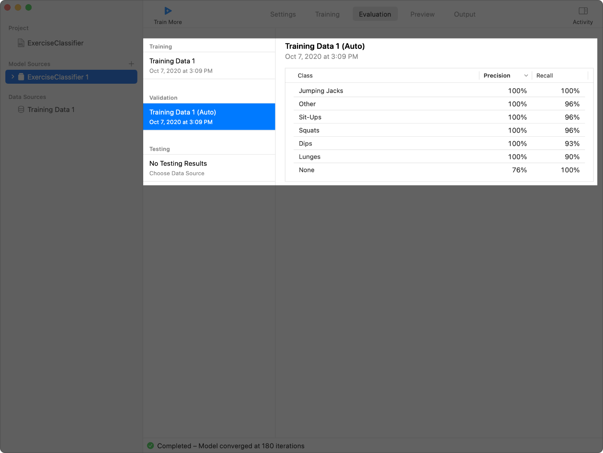Click the green completed checkmark icon
Viewport: 603px width, 453px height.
(151, 446)
